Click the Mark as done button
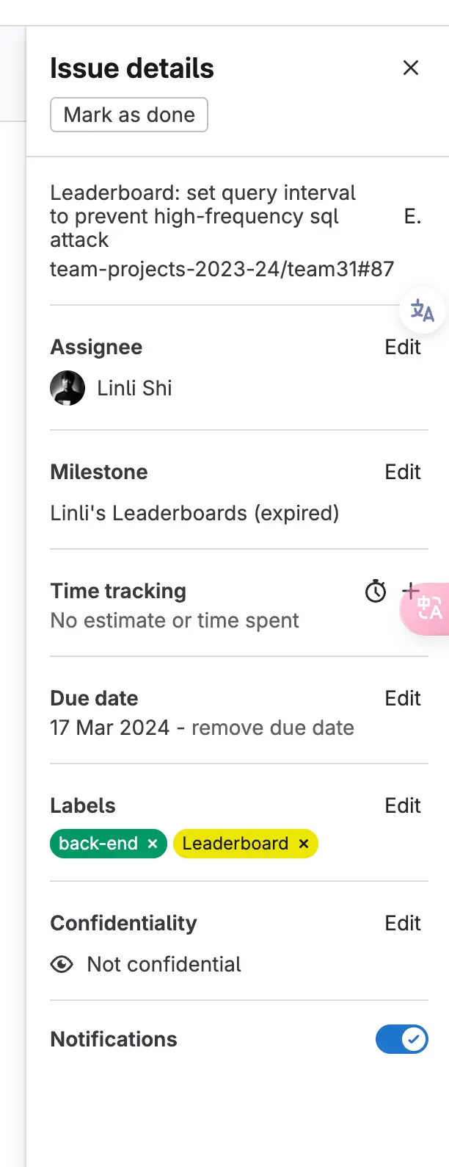The image size is (449, 1167). pos(129,115)
